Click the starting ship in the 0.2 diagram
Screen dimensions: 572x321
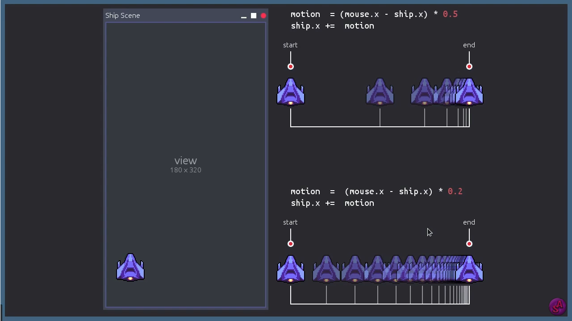click(x=291, y=269)
